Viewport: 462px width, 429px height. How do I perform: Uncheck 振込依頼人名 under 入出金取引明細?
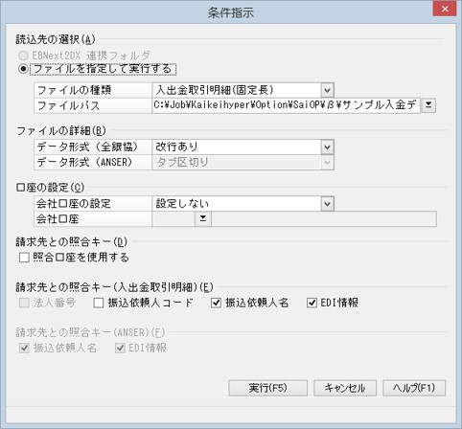216,303
